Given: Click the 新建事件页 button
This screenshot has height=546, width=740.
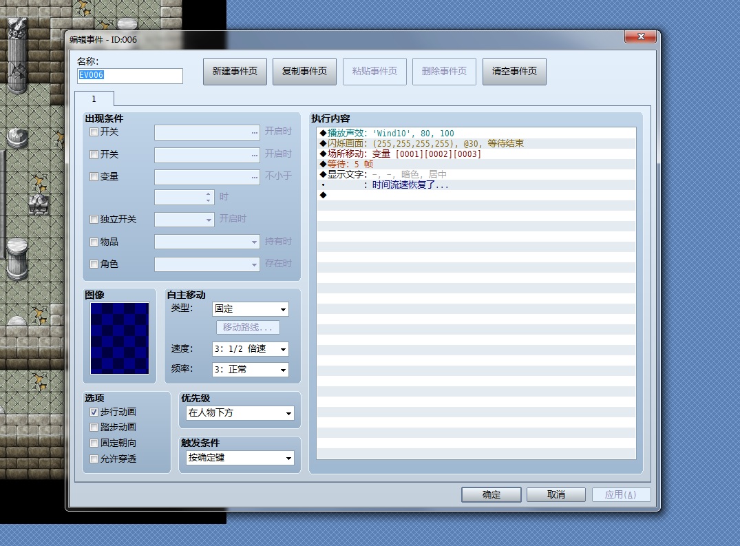Looking at the screenshot, I should pos(235,71).
